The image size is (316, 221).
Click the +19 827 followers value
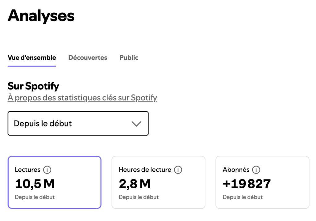point(247,184)
